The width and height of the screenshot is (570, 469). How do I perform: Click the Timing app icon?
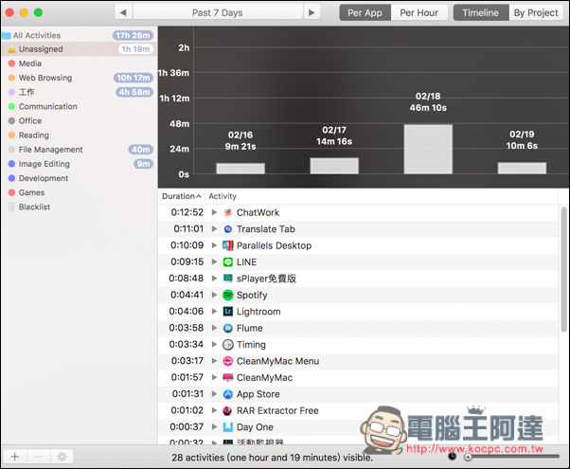click(228, 345)
